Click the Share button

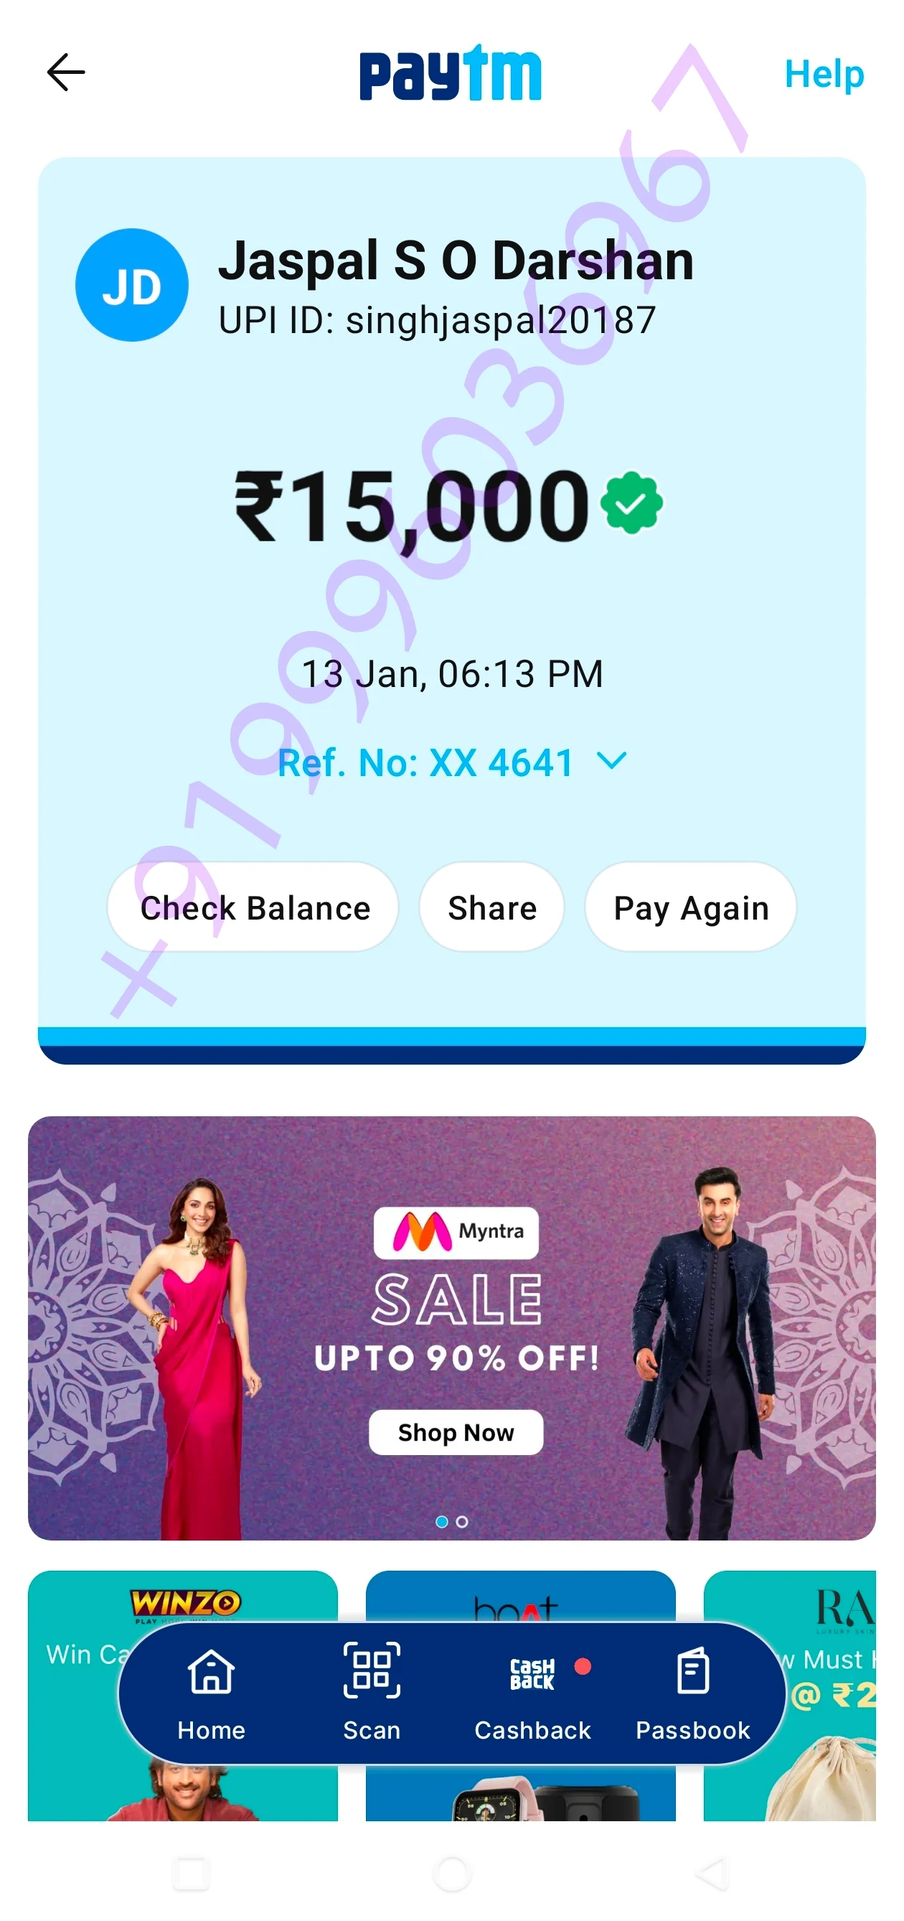(492, 907)
